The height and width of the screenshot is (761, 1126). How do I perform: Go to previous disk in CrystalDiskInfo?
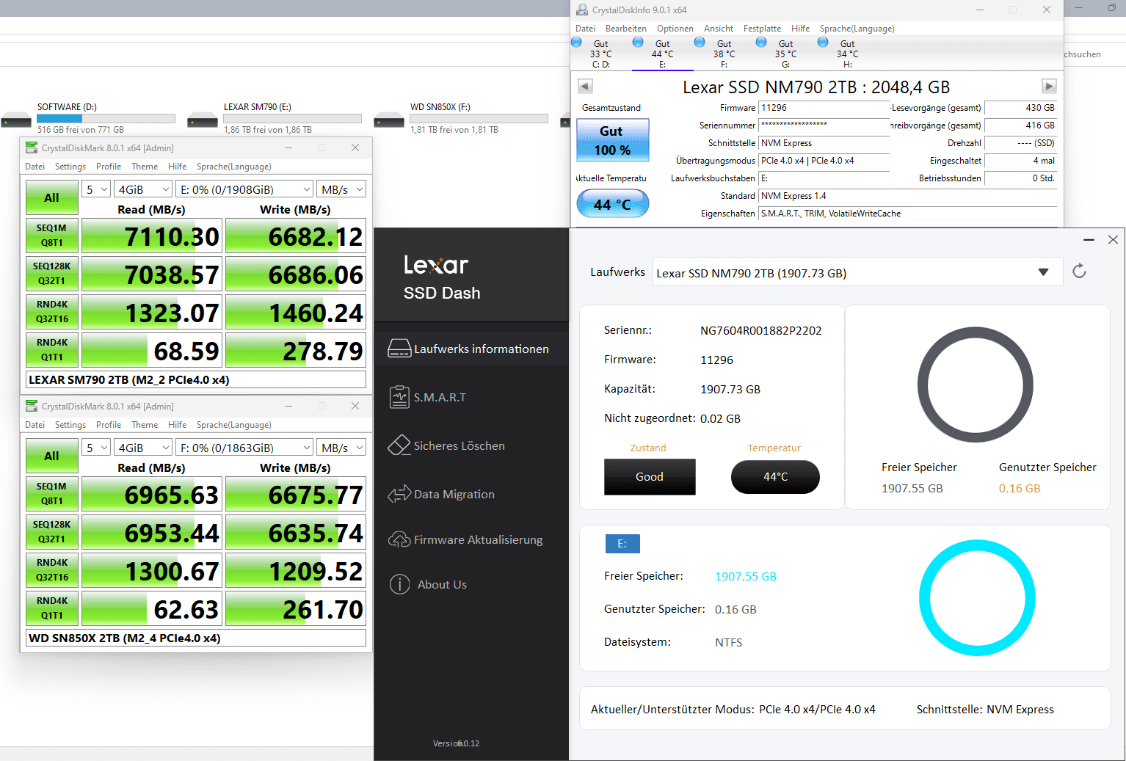pyautogui.click(x=585, y=86)
